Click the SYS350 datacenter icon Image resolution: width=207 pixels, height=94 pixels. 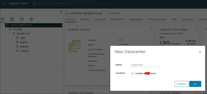click(10, 29)
